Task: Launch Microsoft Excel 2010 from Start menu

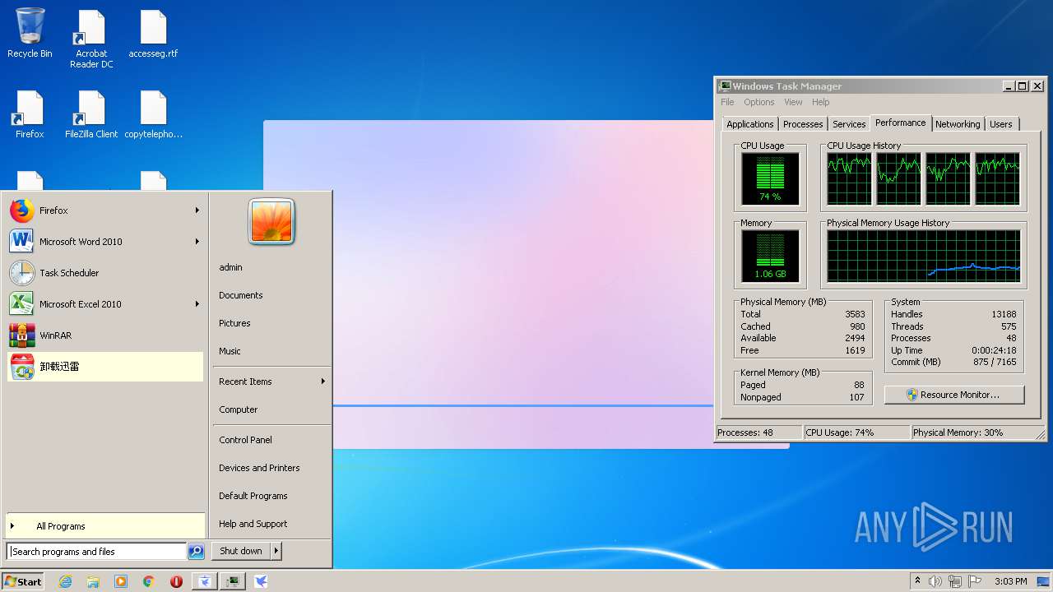Action: [105, 304]
